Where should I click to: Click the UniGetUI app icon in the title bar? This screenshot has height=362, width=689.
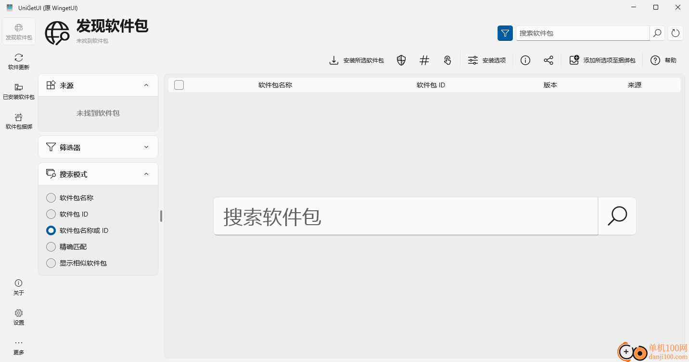coord(10,8)
